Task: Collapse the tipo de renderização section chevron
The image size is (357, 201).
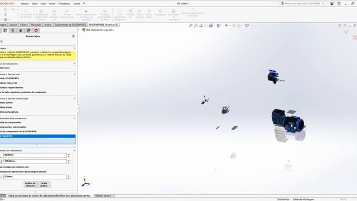Action: [x=74, y=98]
